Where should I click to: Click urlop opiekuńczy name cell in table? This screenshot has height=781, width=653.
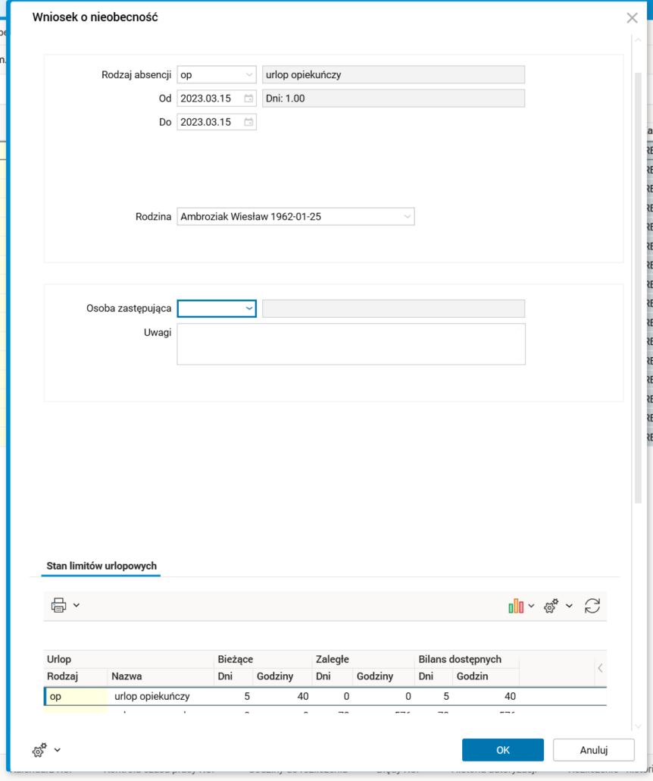click(161, 696)
